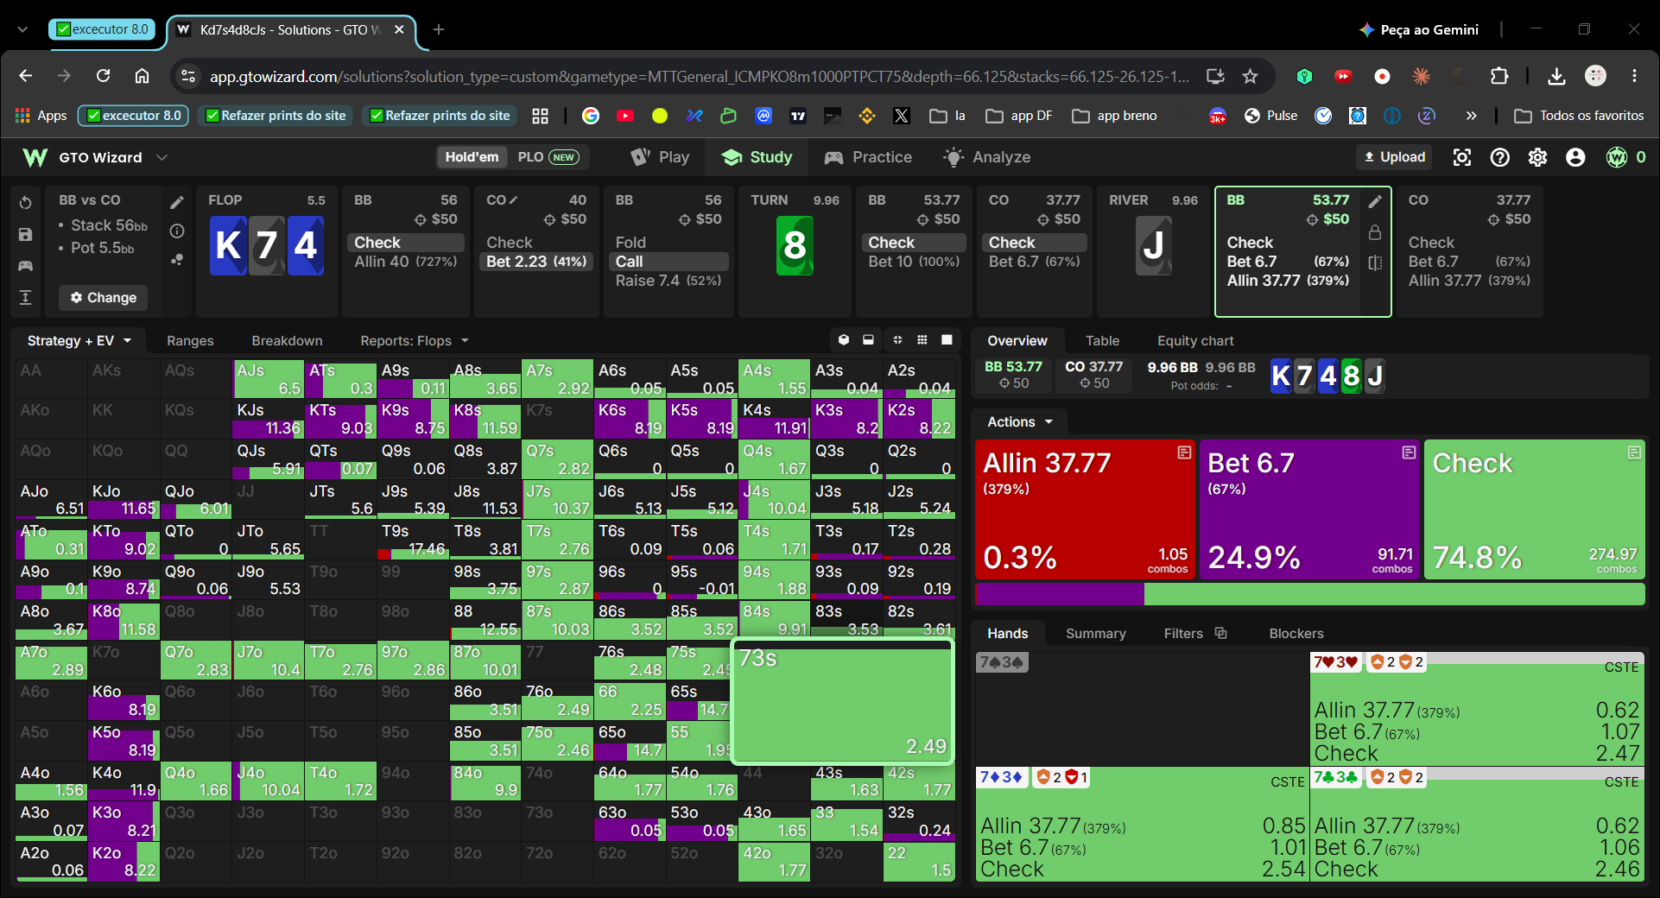Expand the Chrome tab search chevron

pyautogui.click(x=22, y=29)
